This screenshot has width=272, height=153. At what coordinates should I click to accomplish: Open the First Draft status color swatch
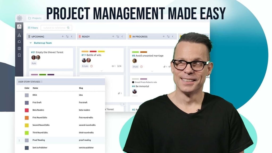27,103
